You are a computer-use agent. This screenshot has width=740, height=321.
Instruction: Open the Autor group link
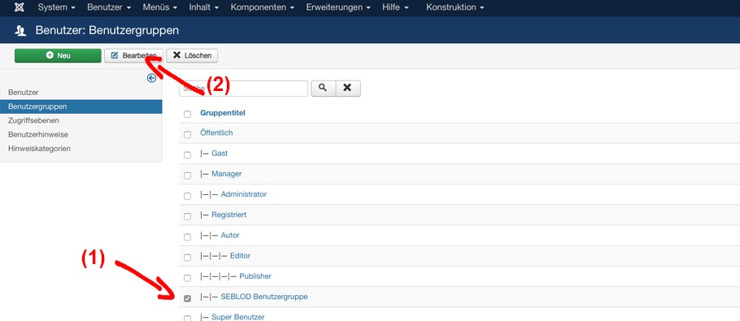pos(230,235)
